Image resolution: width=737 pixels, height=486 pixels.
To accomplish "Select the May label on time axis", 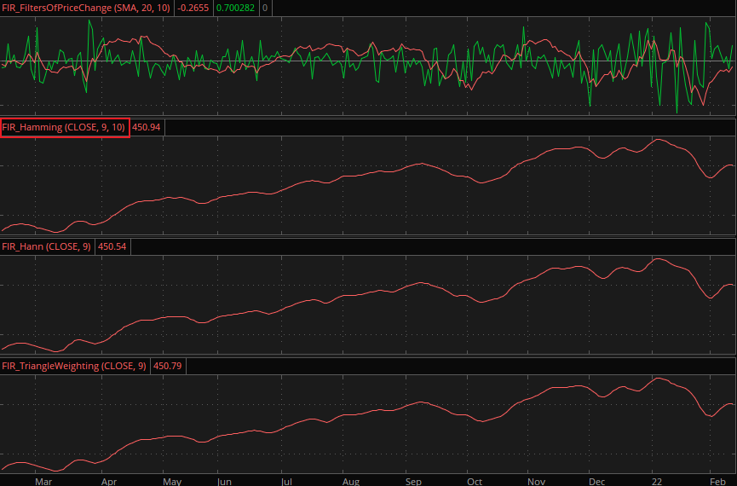I will (x=172, y=480).
